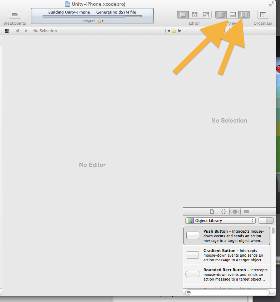Viewport: 280px width, 302px height.
Task: Switch to the Assistant editor
Action: (x=195, y=15)
